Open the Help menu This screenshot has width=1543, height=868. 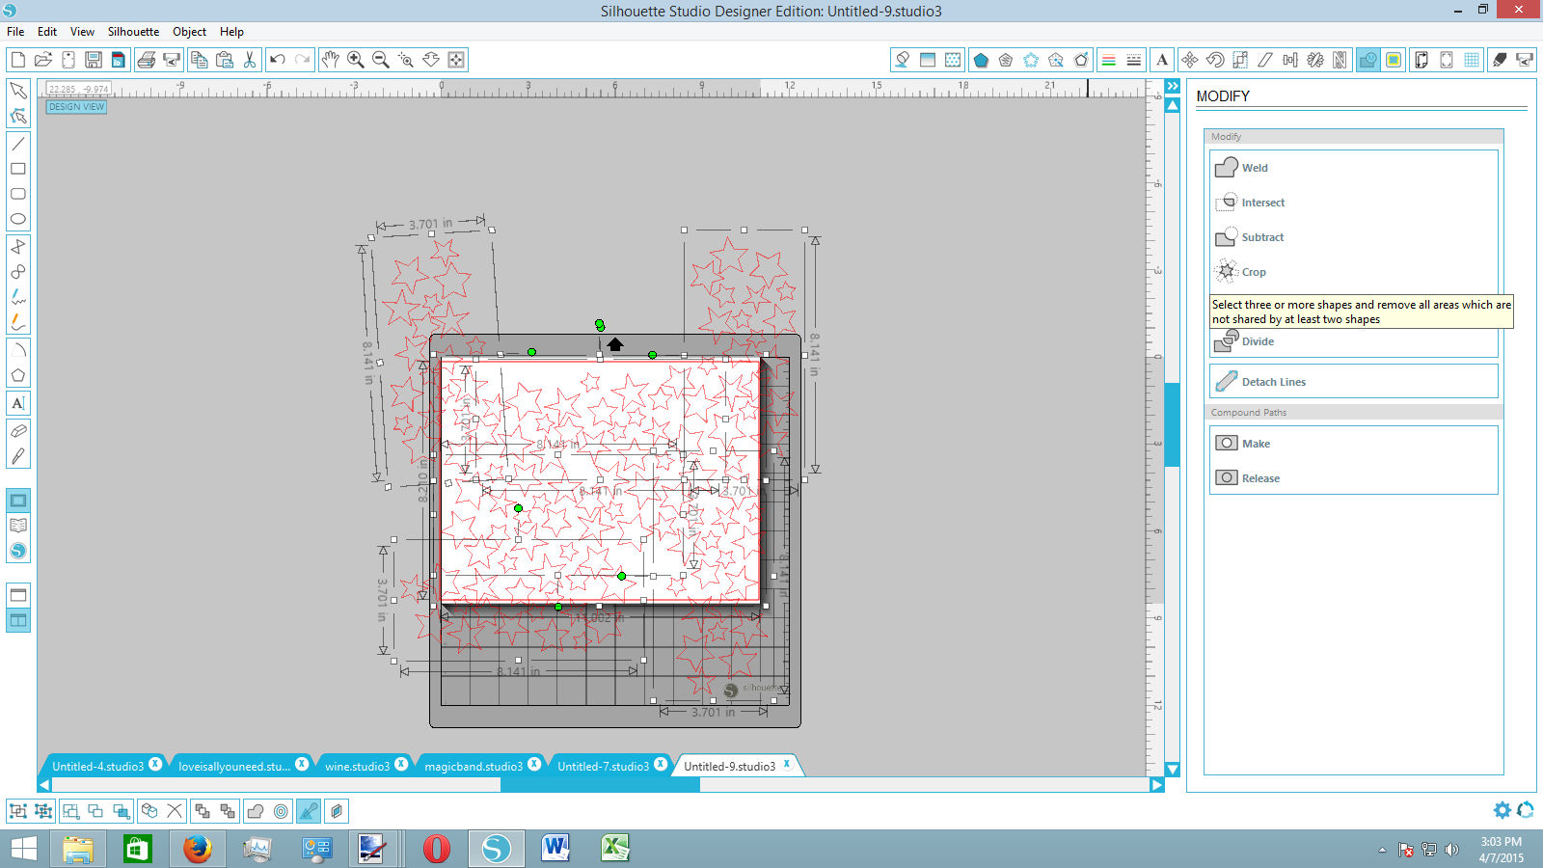tap(231, 32)
